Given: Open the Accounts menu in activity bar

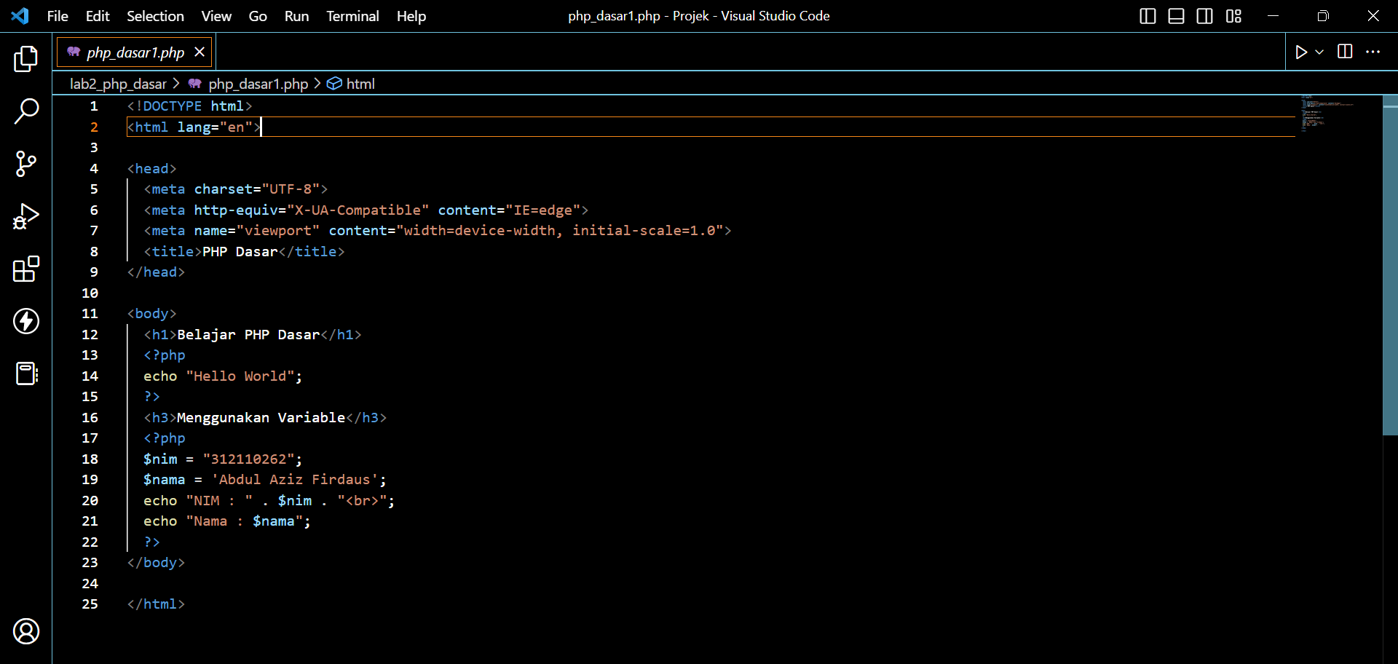Looking at the screenshot, I should point(26,631).
